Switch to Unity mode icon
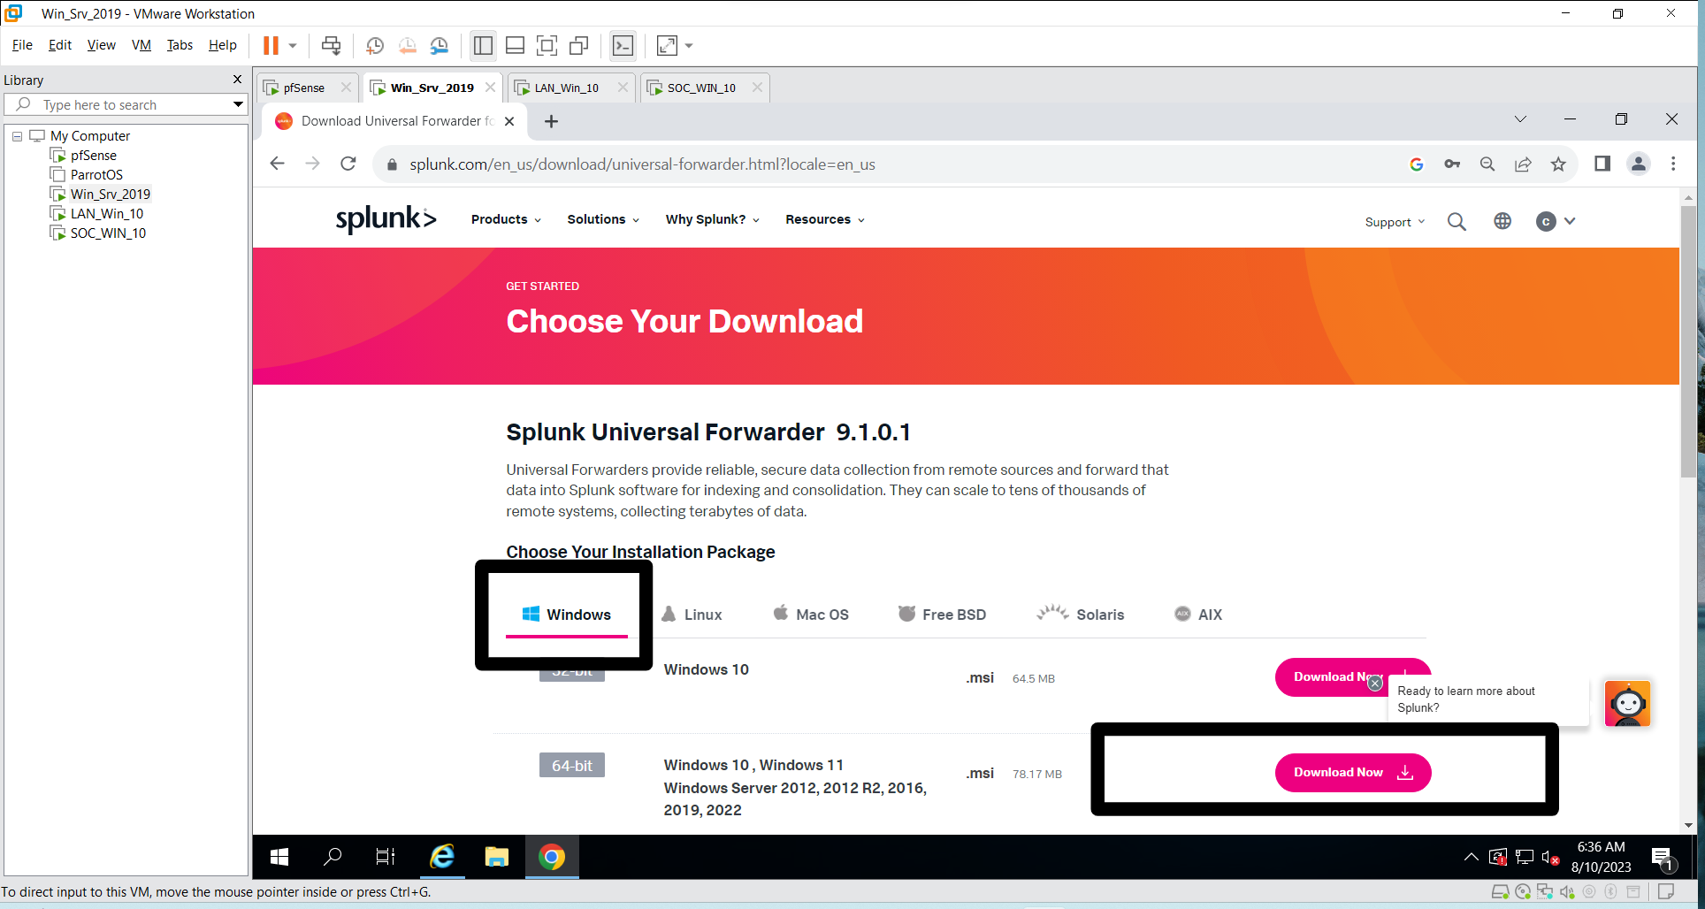 pyautogui.click(x=579, y=45)
